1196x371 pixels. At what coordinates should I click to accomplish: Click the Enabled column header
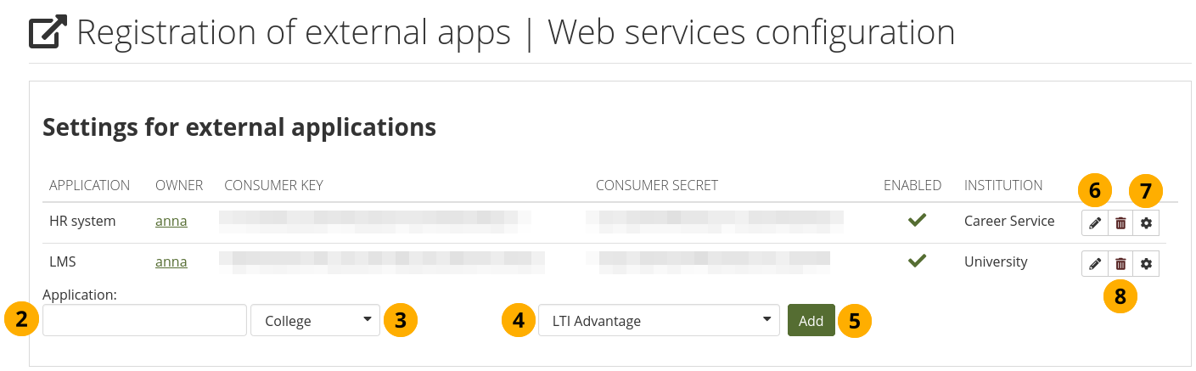[x=912, y=185]
